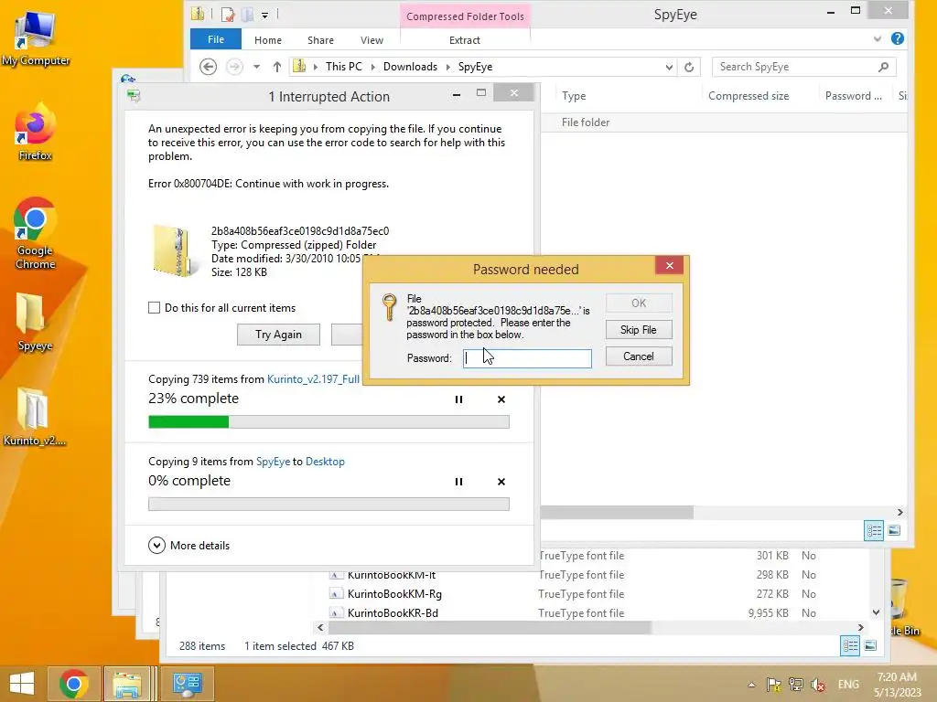Click the Search SpyEye box
Viewport: 937px width, 702px height.
pos(795,67)
